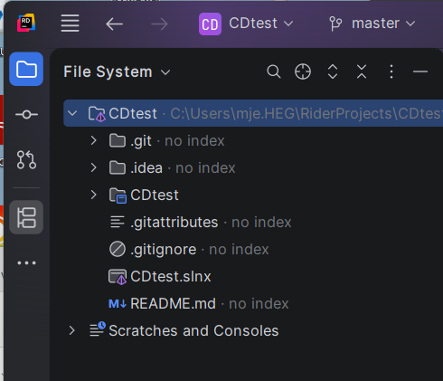
Task: Select the CDtest root solution row
Action: 253,113
